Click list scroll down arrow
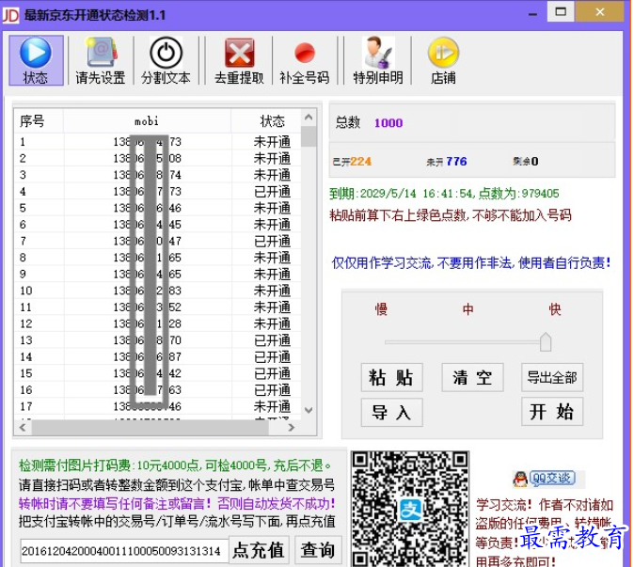634x567 pixels. (309, 410)
